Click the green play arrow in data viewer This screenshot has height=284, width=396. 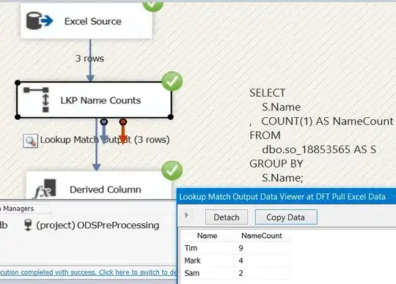pyautogui.click(x=187, y=215)
